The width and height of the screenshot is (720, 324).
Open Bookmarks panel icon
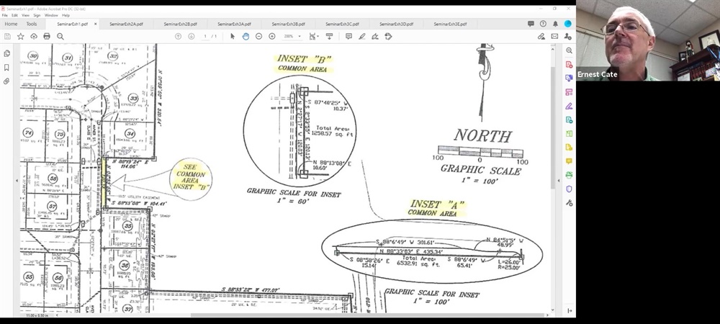click(7, 68)
